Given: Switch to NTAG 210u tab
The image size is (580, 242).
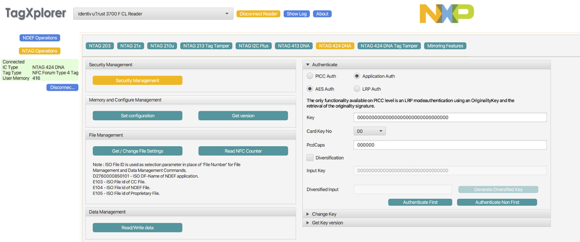Looking at the screenshot, I should tap(162, 46).
